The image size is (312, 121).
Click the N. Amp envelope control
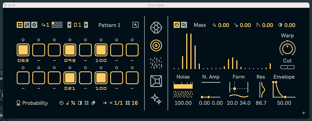[x=211, y=90]
